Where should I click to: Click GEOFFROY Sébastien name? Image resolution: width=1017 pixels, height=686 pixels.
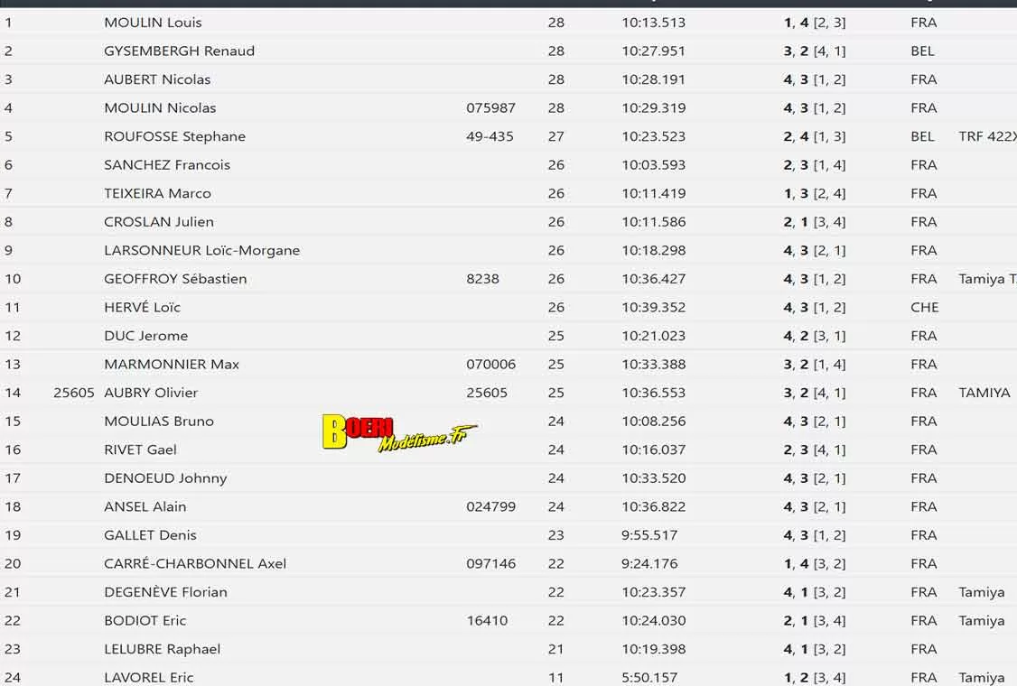pos(175,280)
